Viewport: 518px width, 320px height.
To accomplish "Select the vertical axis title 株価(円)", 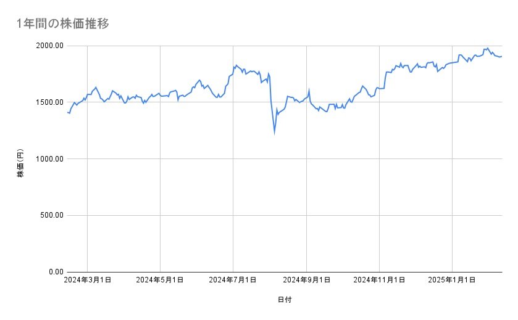I will click(x=20, y=164).
